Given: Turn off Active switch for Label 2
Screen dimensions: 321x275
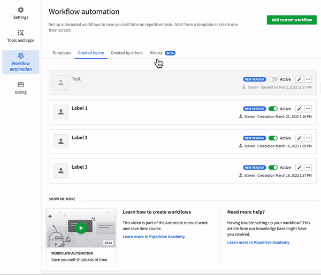Looking at the screenshot, I should click(x=273, y=138).
